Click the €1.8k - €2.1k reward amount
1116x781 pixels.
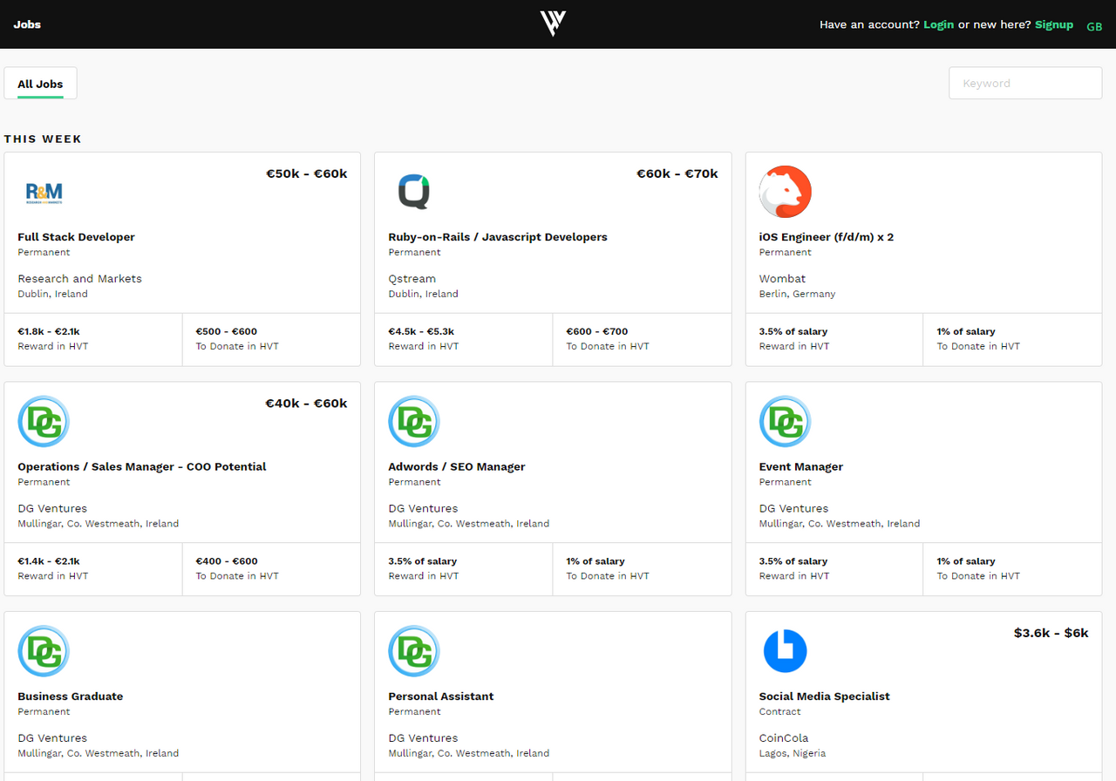tap(49, 331)
